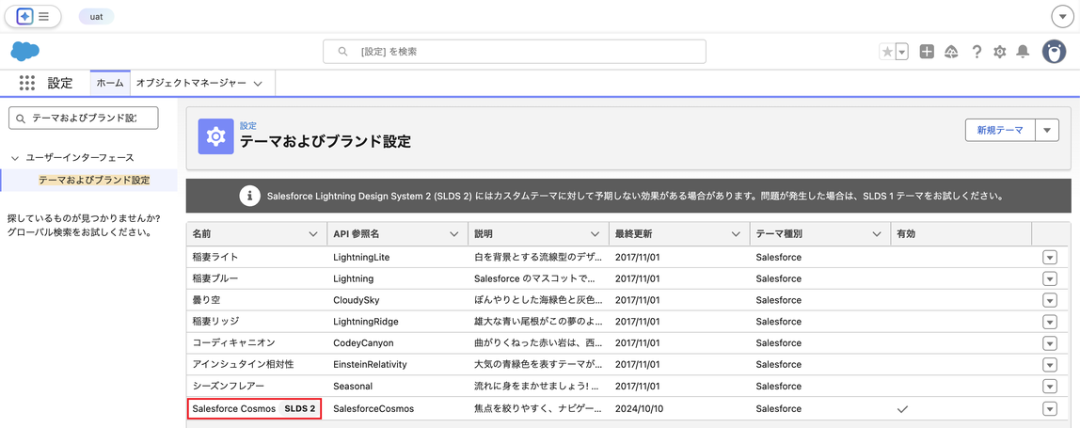Click the シーズンフレアー theme name

point(228,387)
